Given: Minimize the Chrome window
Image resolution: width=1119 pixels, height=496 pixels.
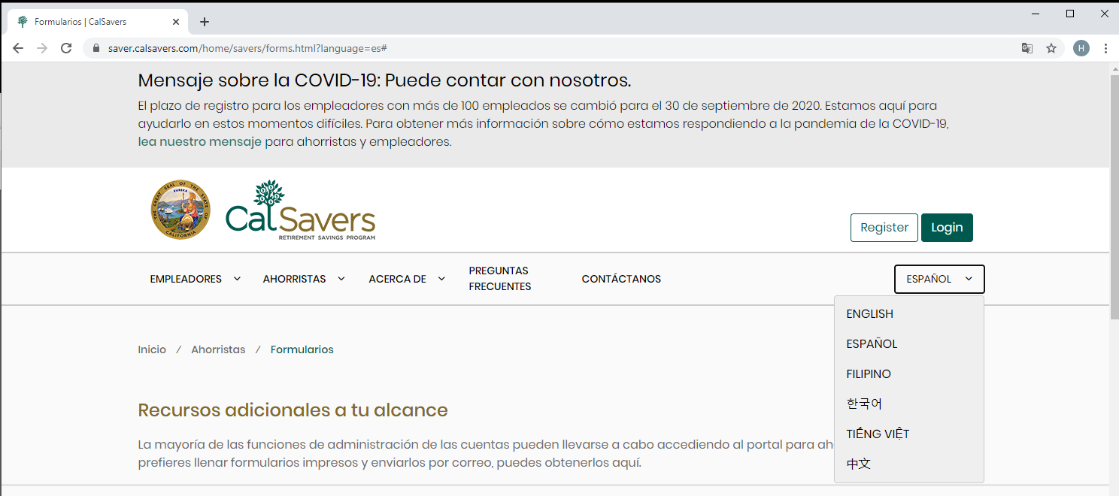Looking at the screenshot, I should pyautogui.click(x=1036, y=14).
